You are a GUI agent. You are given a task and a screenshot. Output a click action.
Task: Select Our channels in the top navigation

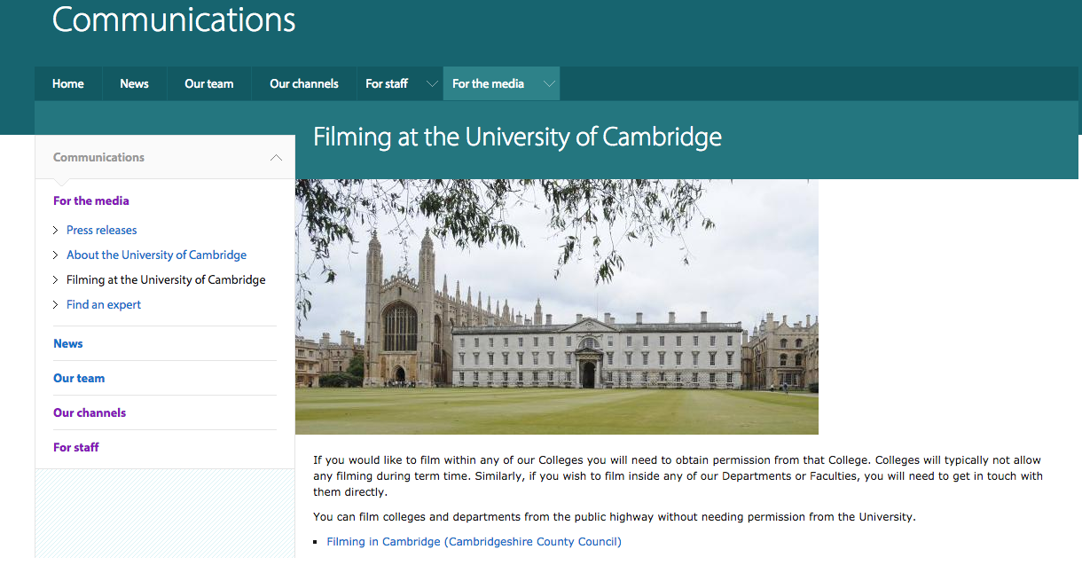pos(303,84)
